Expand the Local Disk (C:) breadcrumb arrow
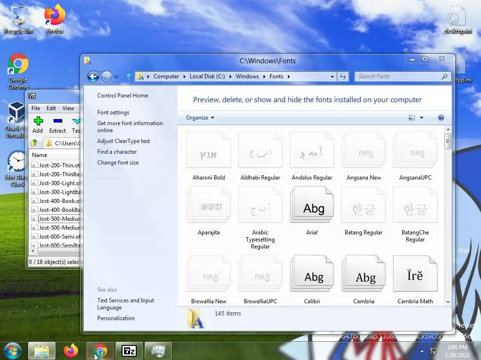Image resolution: width=481 pixels, height=360 pixels. point(230,76)
